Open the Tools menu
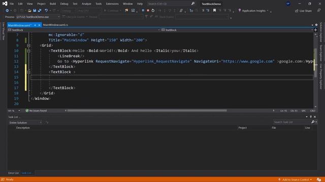Viewport: 325px width, 182px height. click(x=99, y=4)
